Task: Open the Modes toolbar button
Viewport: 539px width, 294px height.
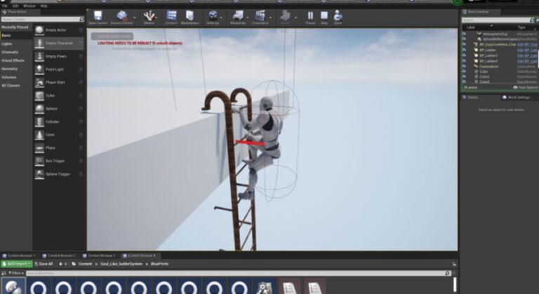Action: pos(149,18)
